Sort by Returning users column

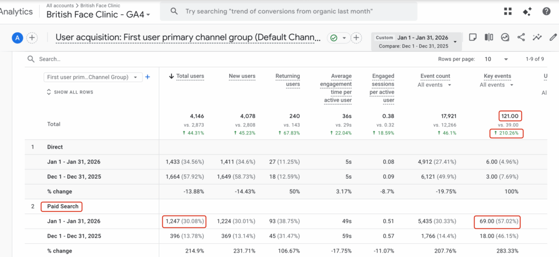tap(288, 81)
